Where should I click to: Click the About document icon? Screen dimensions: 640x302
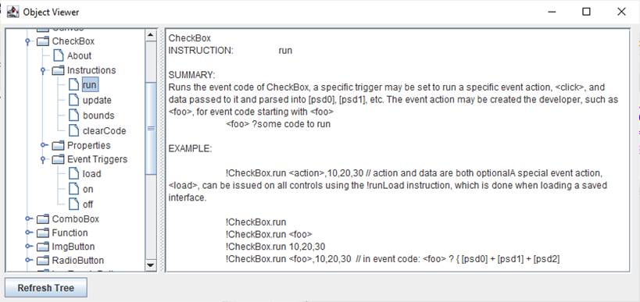(59, 55)
